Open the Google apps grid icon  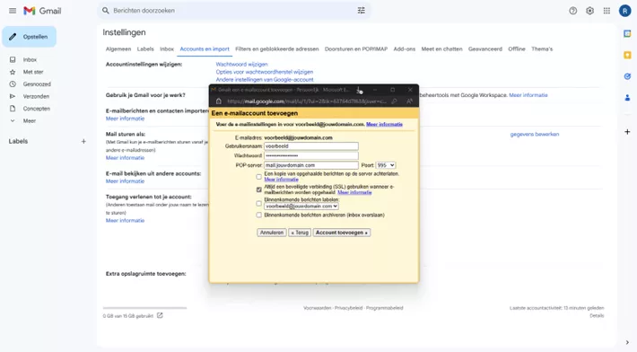point(606,11)
